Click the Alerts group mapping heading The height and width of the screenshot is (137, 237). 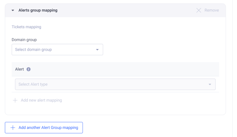[38, 10]
